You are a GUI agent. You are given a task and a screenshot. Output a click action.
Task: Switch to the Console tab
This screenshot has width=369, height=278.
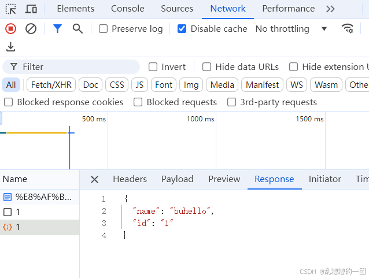pos(128,9)
